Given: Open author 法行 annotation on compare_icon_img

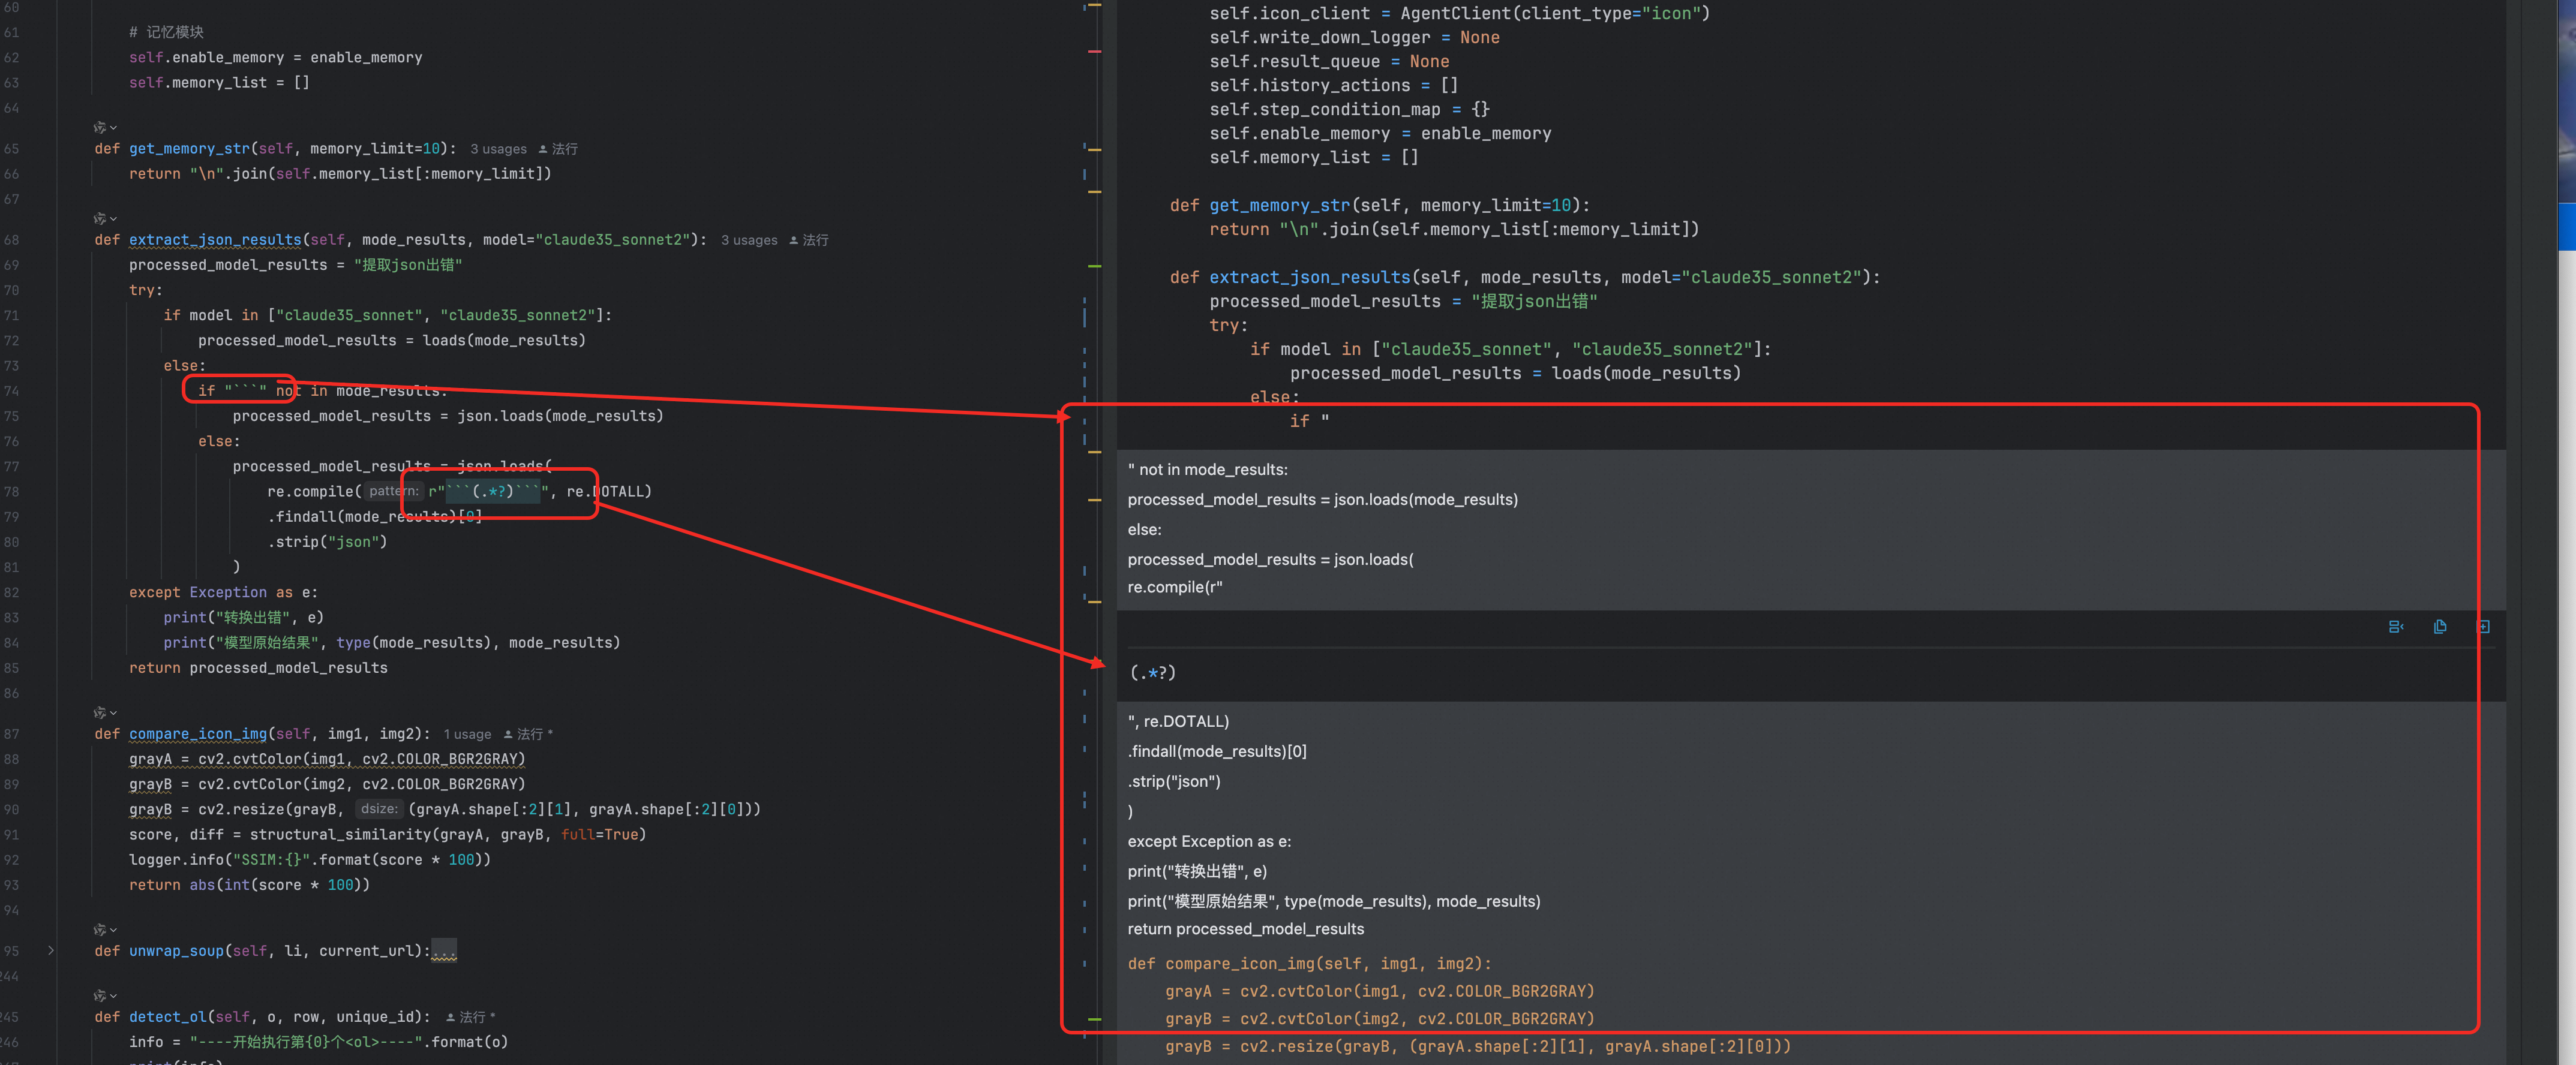Looking at the screenshot, I should click(527, 734).
